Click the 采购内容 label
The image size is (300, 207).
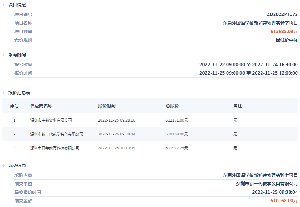pos(23,175)
